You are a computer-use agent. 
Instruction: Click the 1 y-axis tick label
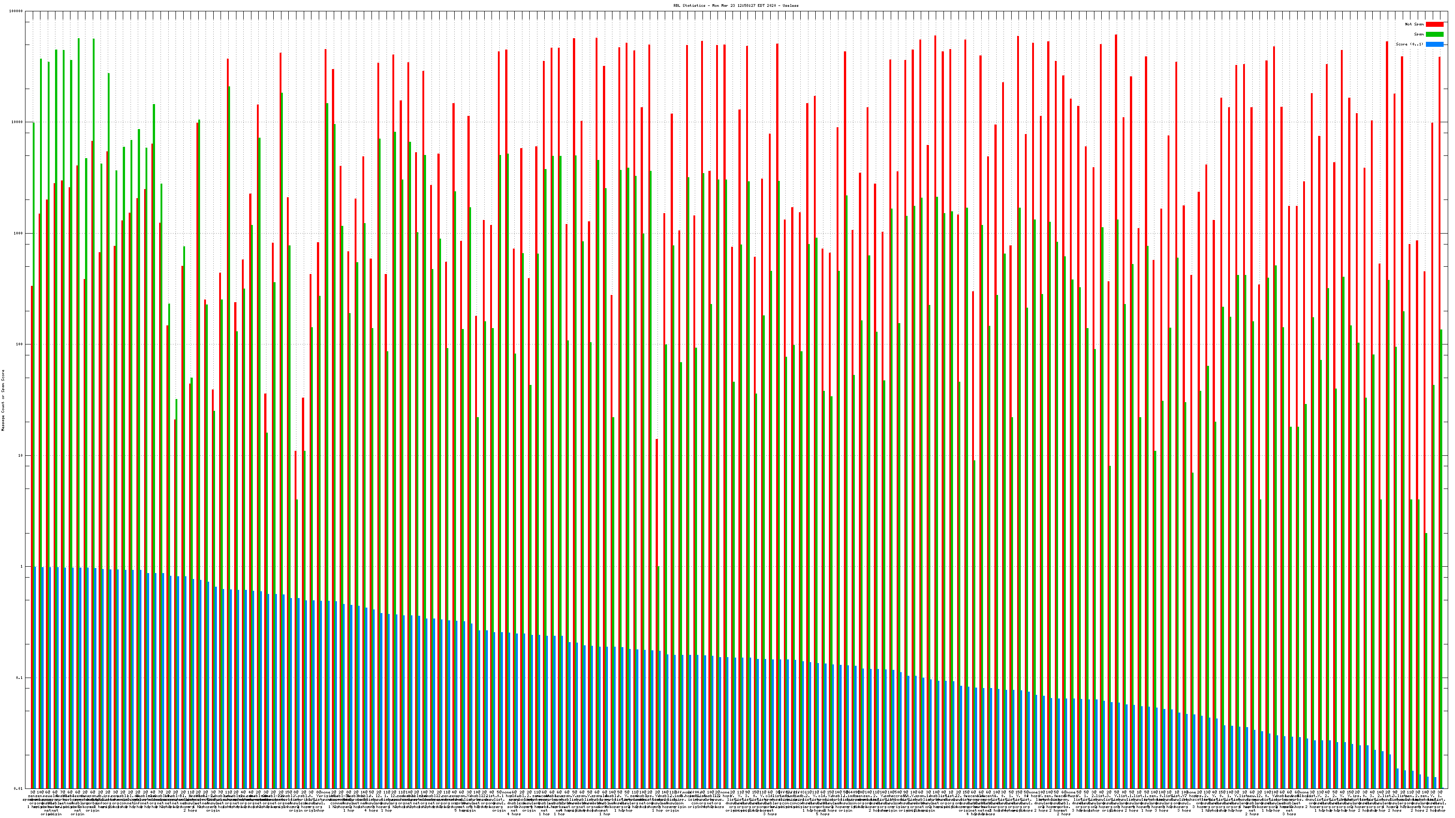(x=22, y=567)
